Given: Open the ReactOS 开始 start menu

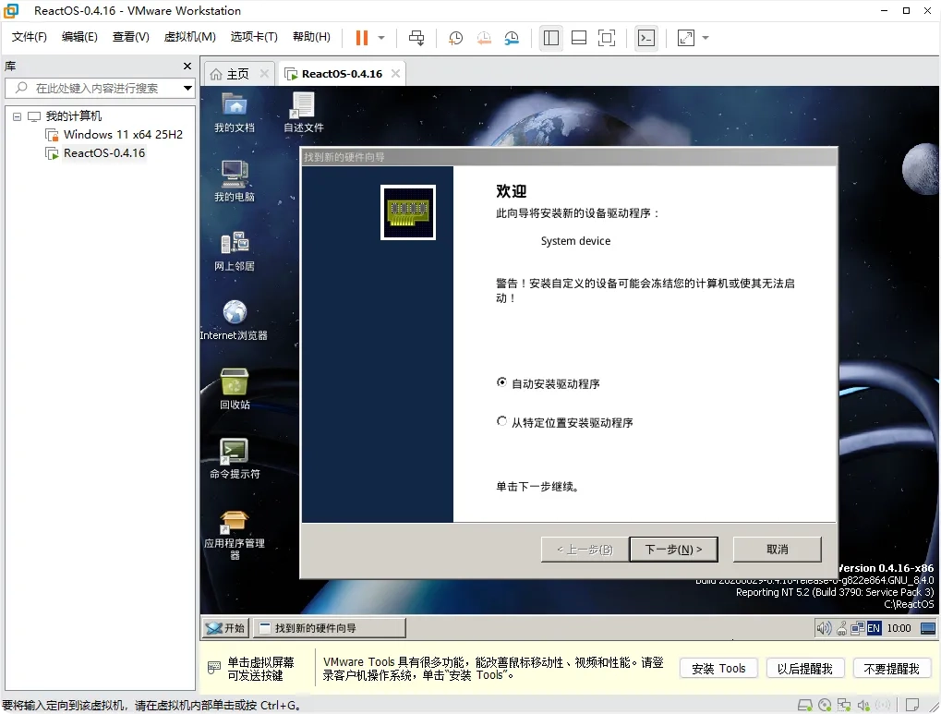Looking at the screenshot, I should (x=225, y=628).
